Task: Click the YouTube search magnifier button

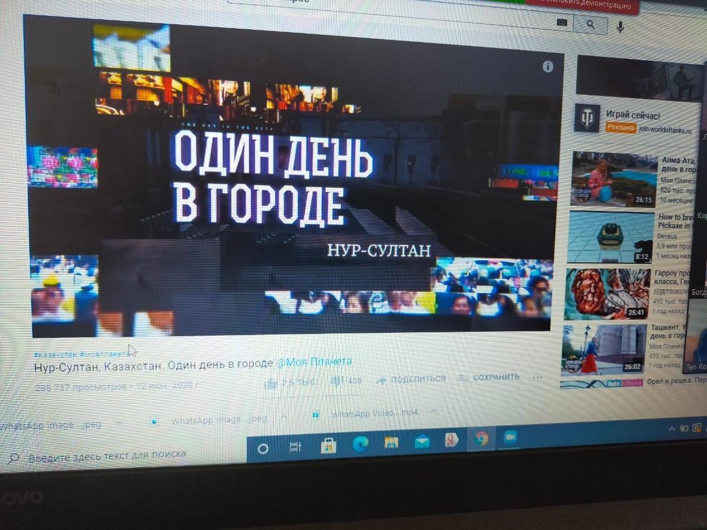Action: 590,25
